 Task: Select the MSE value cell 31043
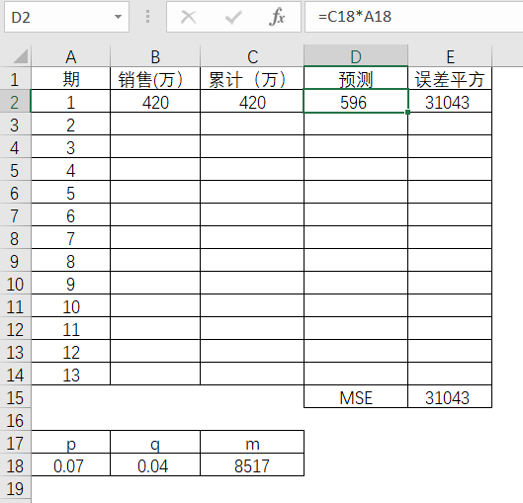[450, 396]
